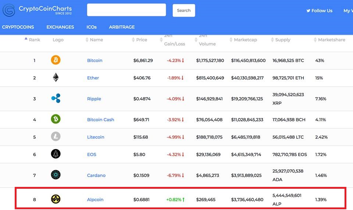Select Ether supply 98,725,701 ETH
Image resolution: width=353 pixels, height=210 pixels.
click(x=288, y=78)
